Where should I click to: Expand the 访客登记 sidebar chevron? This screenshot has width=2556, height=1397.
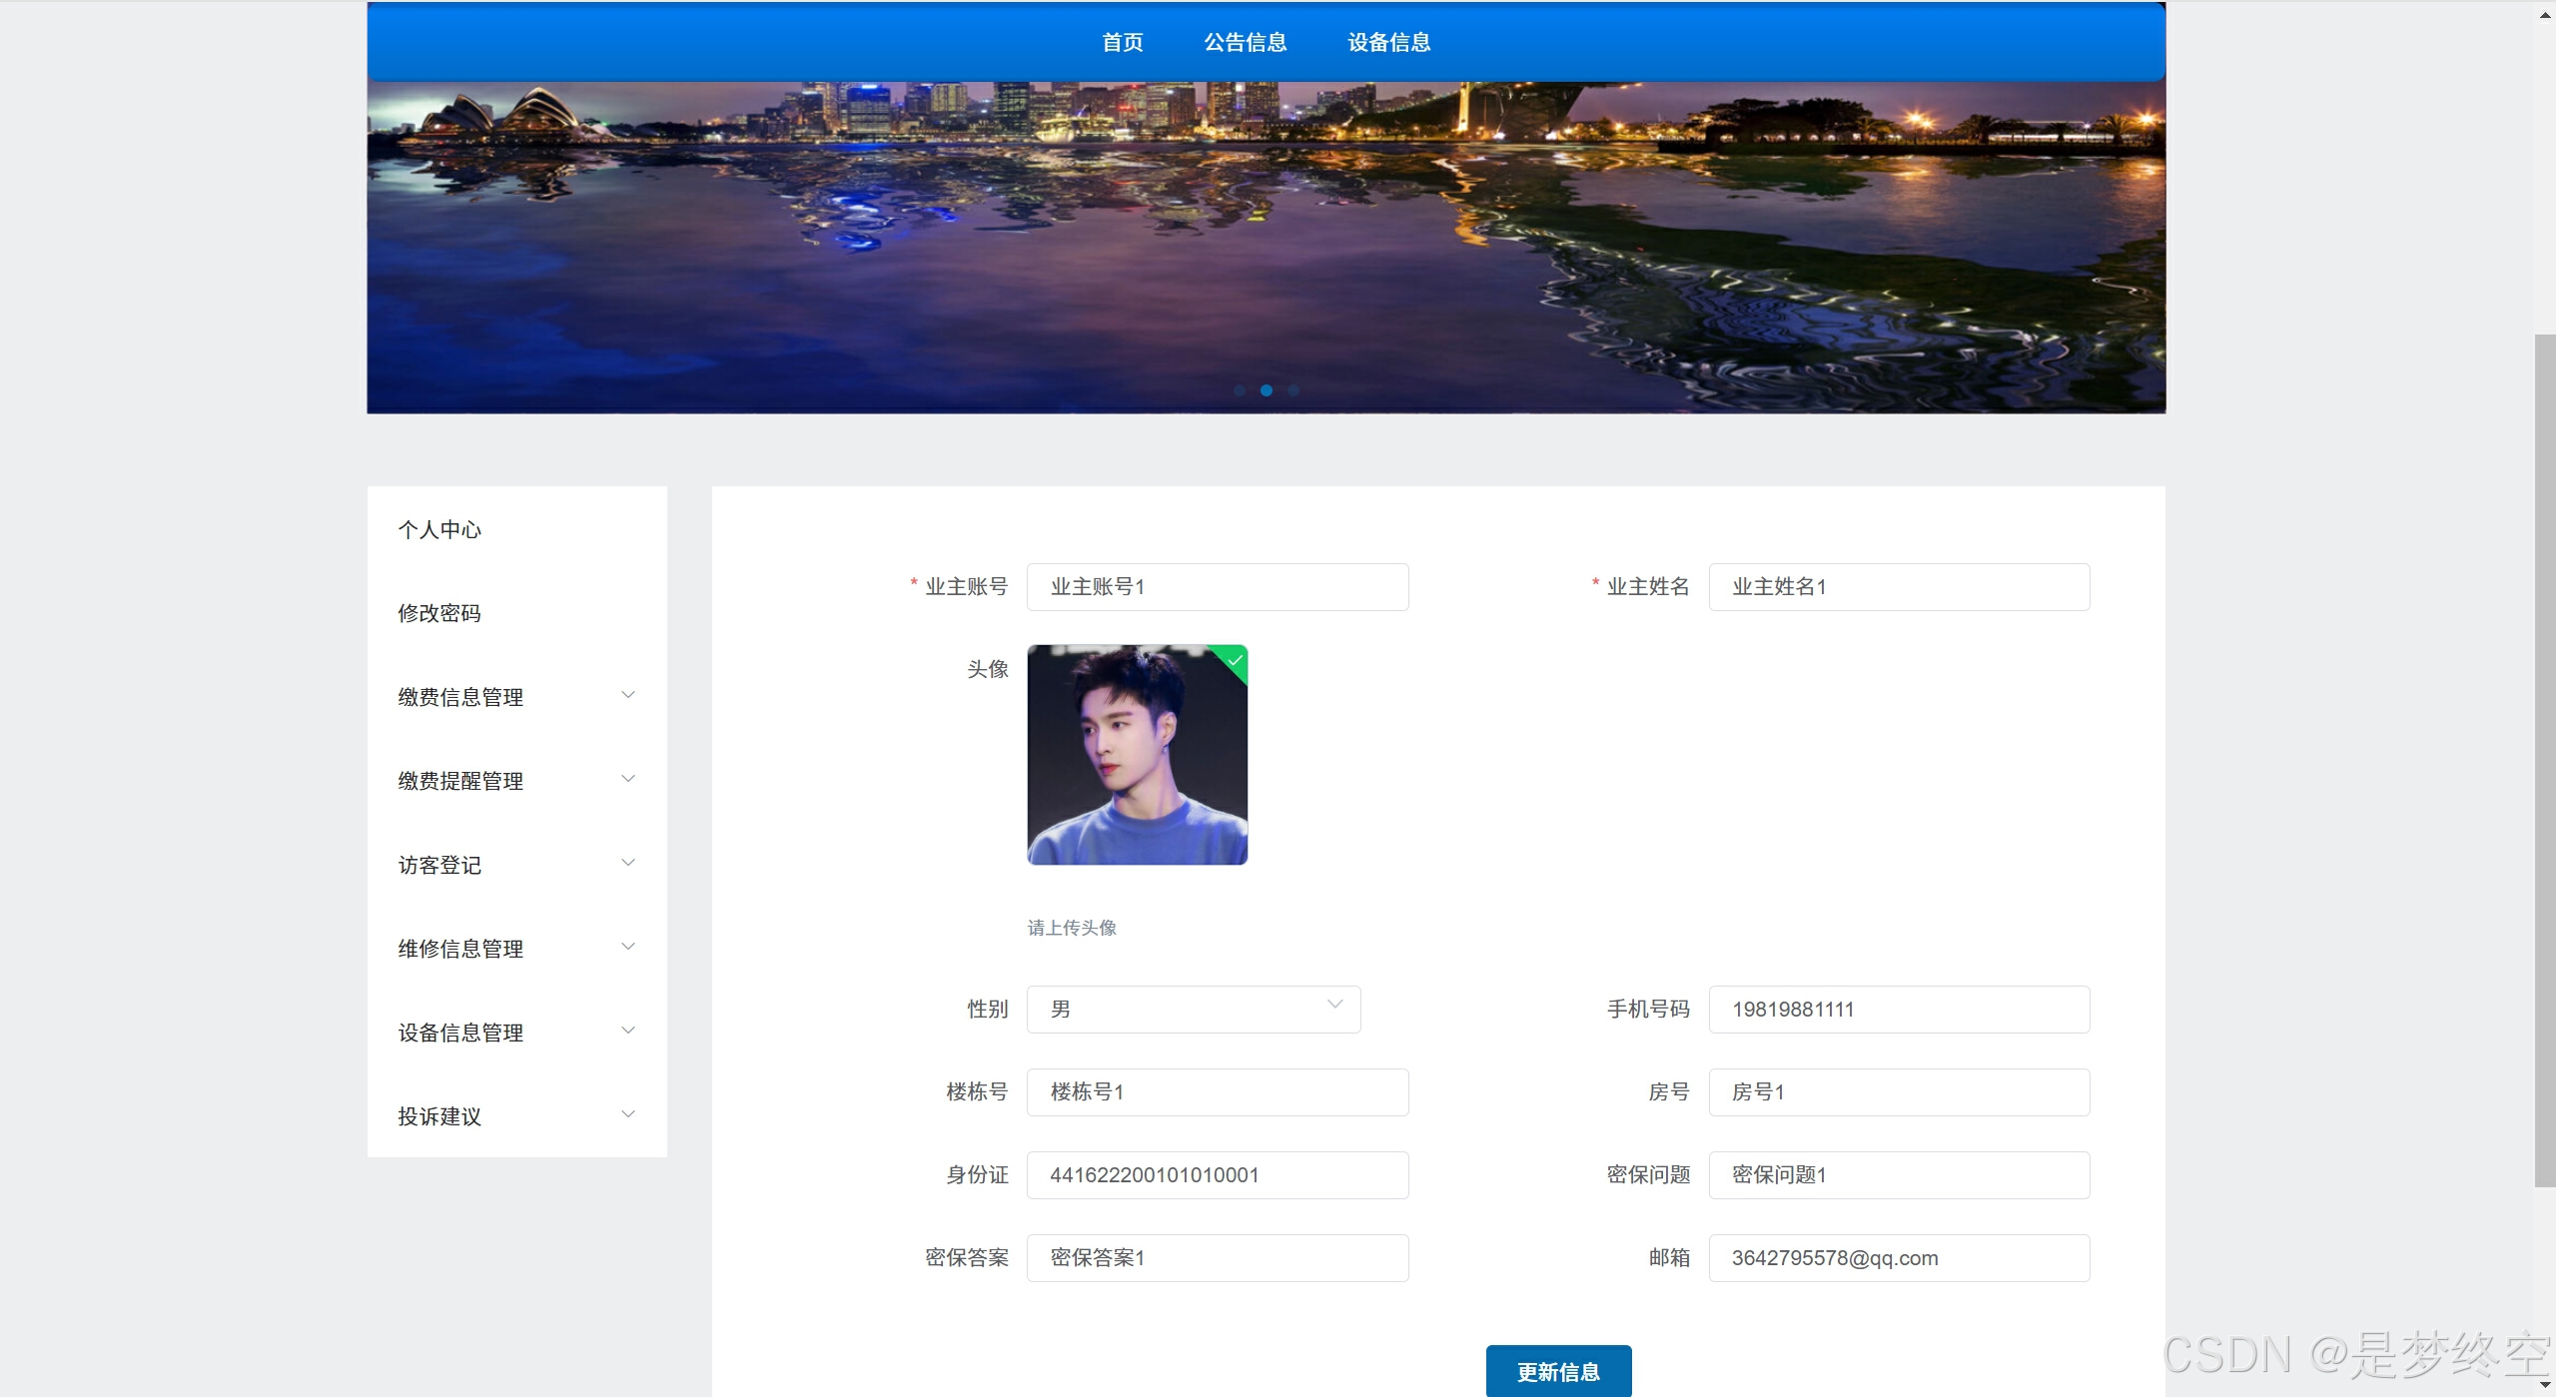[627, 863]
